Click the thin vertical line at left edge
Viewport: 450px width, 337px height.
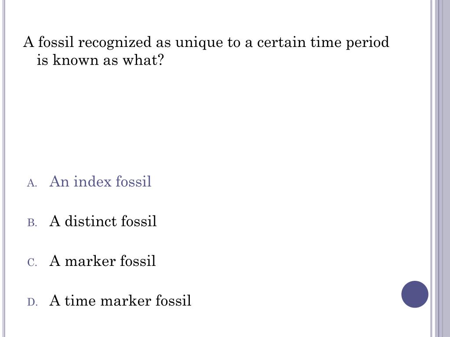pyautogui.click(x=4, y=168)
